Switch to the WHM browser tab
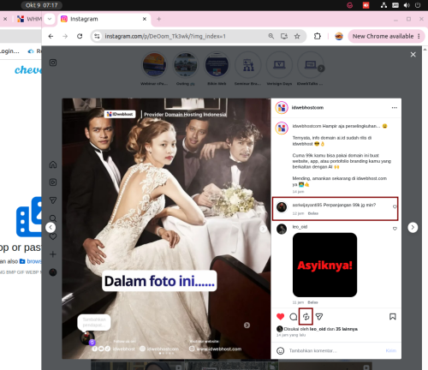428x370 pixels. click(29, 19)
